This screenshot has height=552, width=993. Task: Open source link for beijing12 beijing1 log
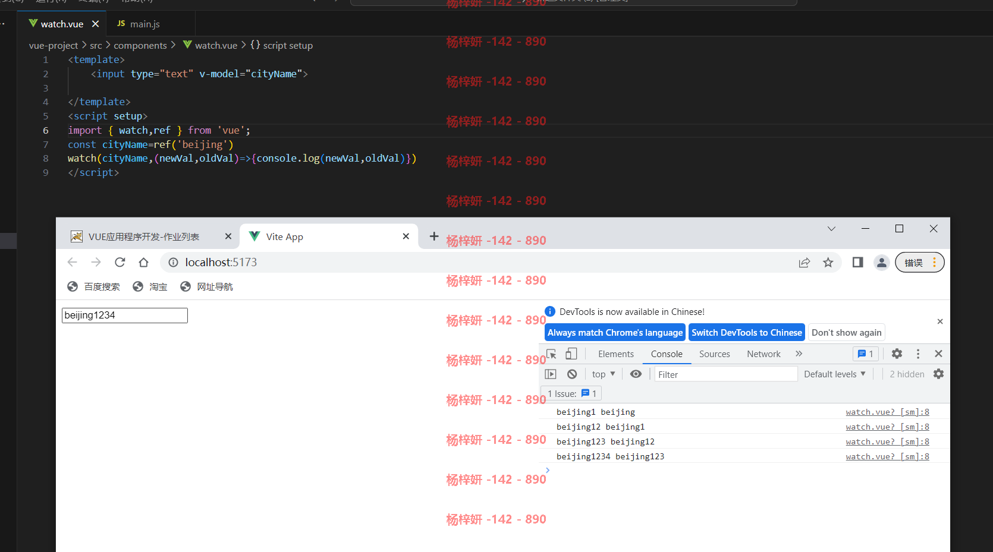887,427
